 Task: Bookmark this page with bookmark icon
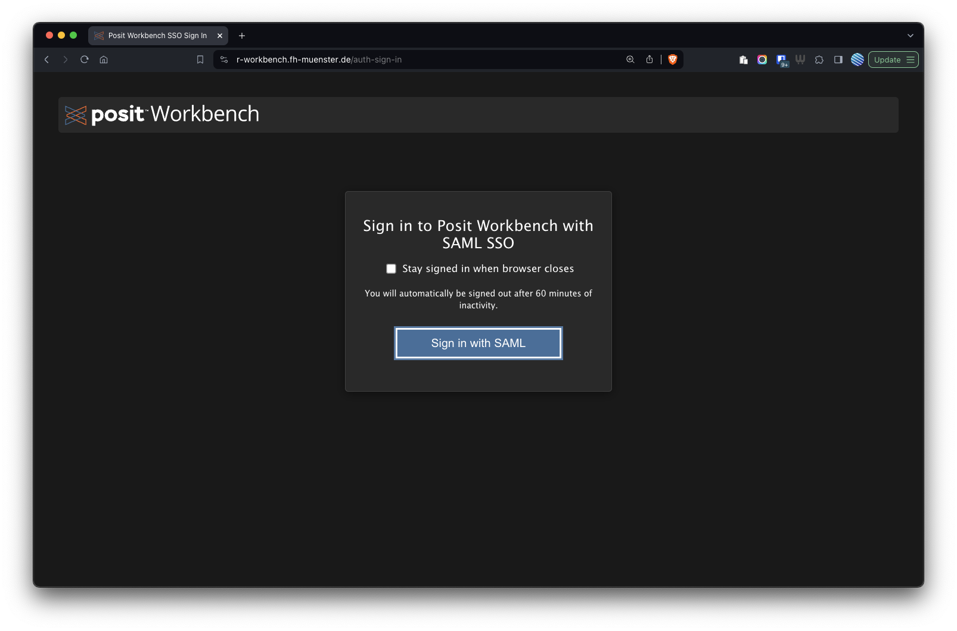[x=200, y=60]
